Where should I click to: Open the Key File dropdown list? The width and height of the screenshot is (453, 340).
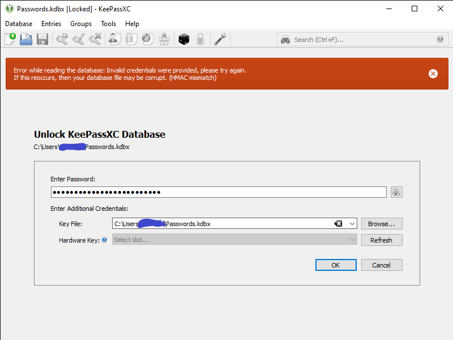pyautogui.click(x=352, y=223)
